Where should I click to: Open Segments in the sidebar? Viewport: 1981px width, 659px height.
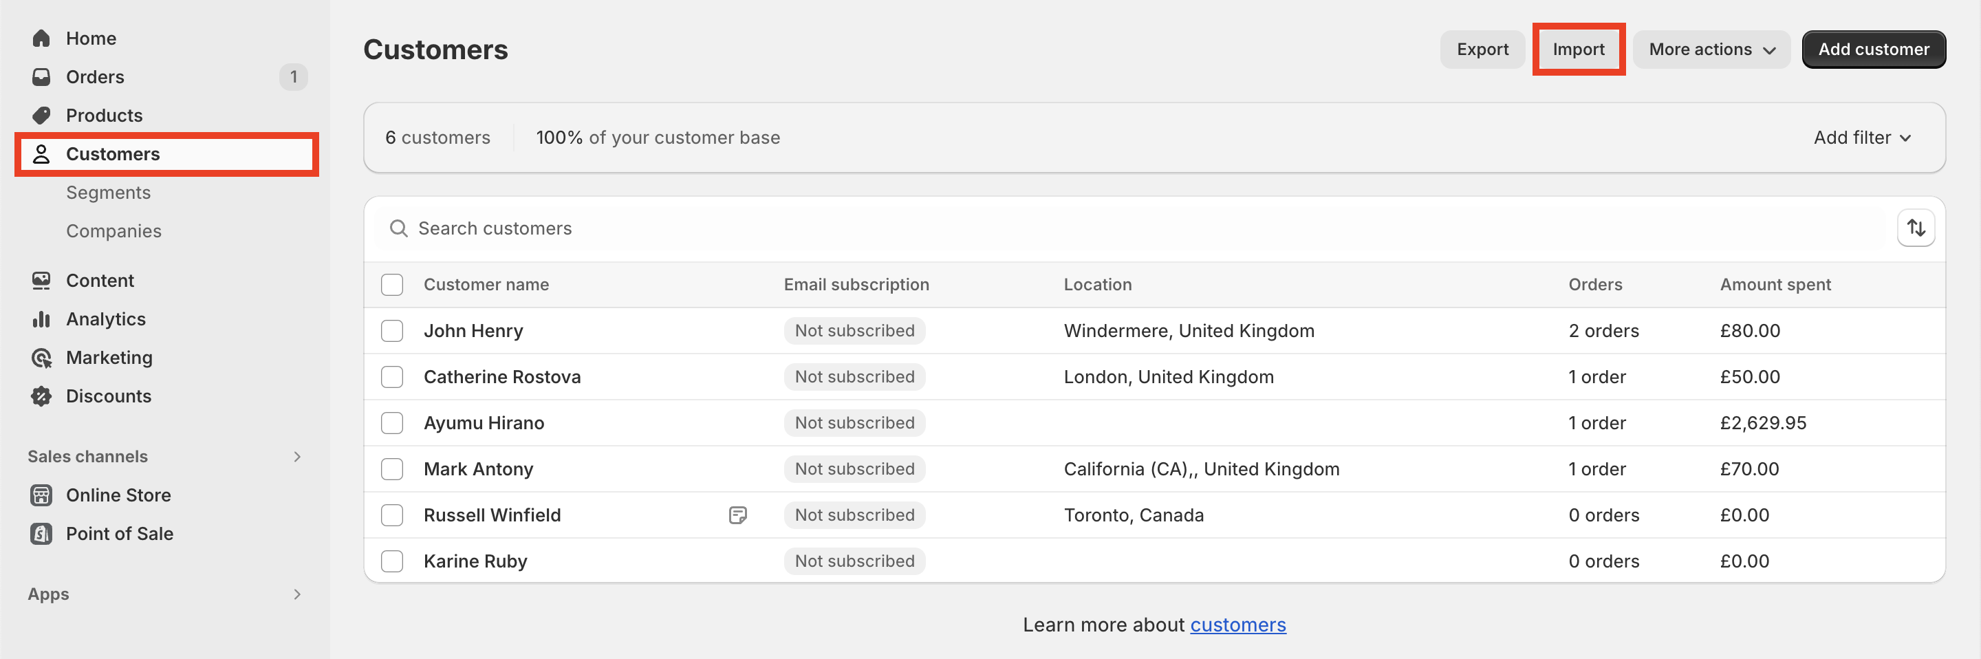click(109, 193)
